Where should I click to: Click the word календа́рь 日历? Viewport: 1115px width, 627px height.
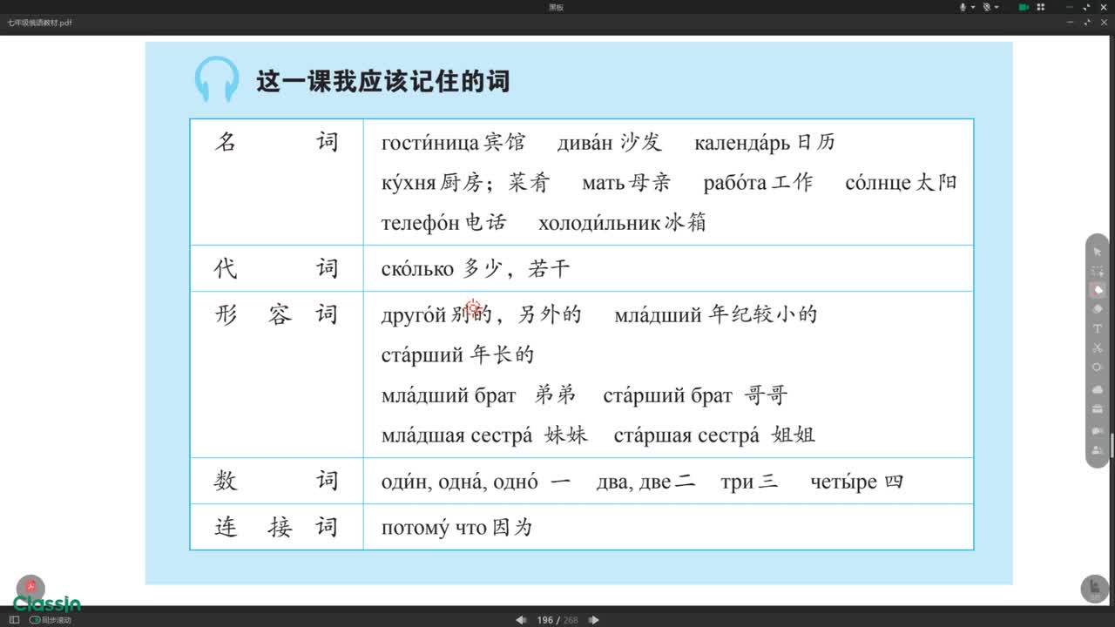(765, 142)
